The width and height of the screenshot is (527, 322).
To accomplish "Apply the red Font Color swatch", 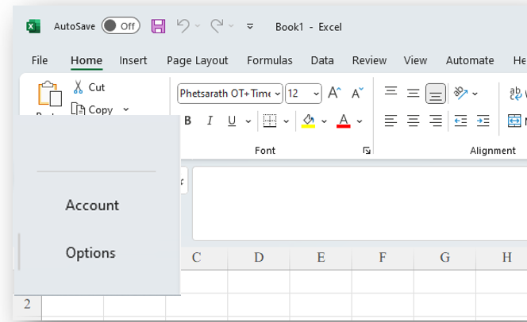I will tap(343, 121).
